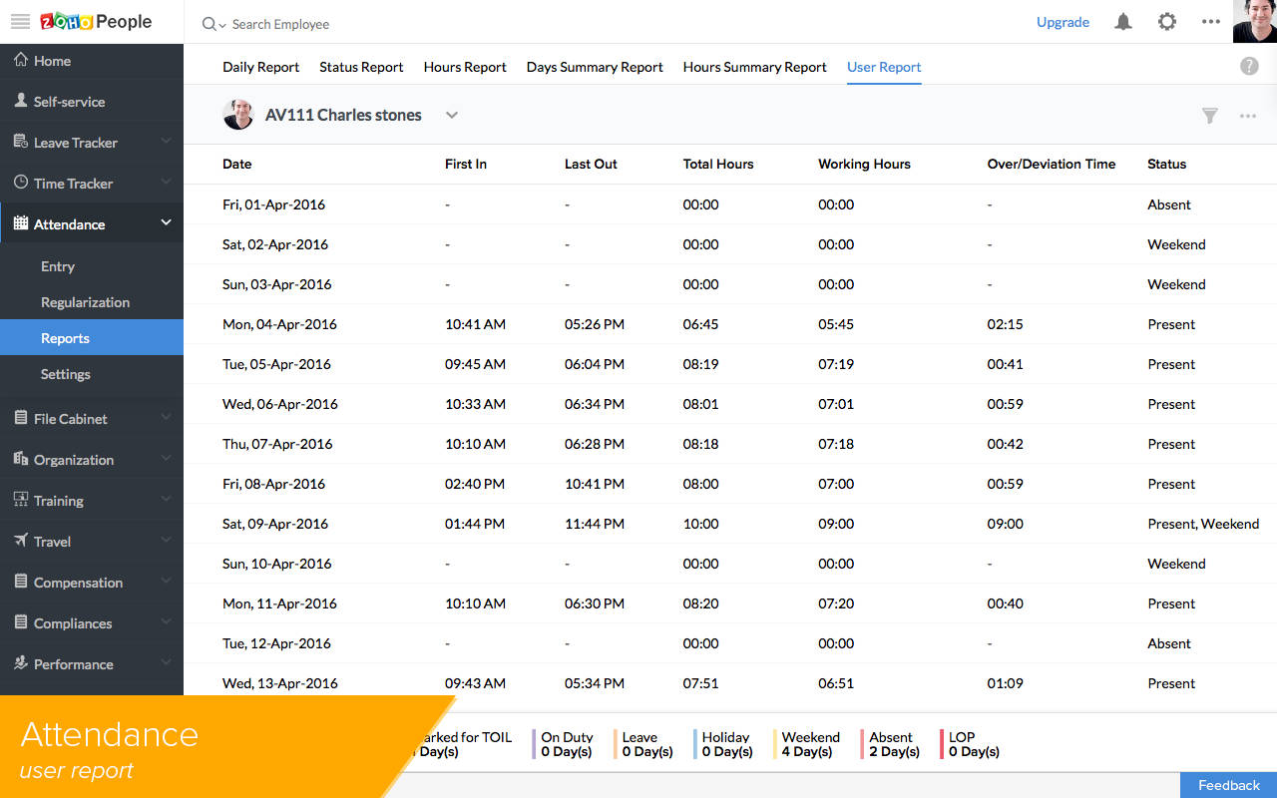Open the settings gear

pyautogui.click(x=1167, y=21)
